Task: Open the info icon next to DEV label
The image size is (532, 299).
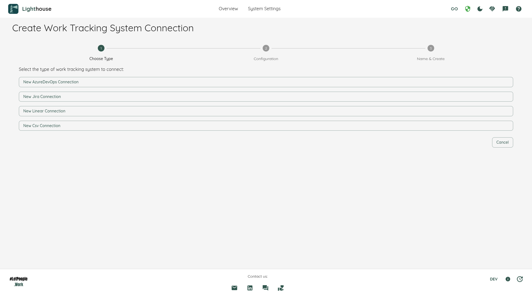Action: coord(508,279)
